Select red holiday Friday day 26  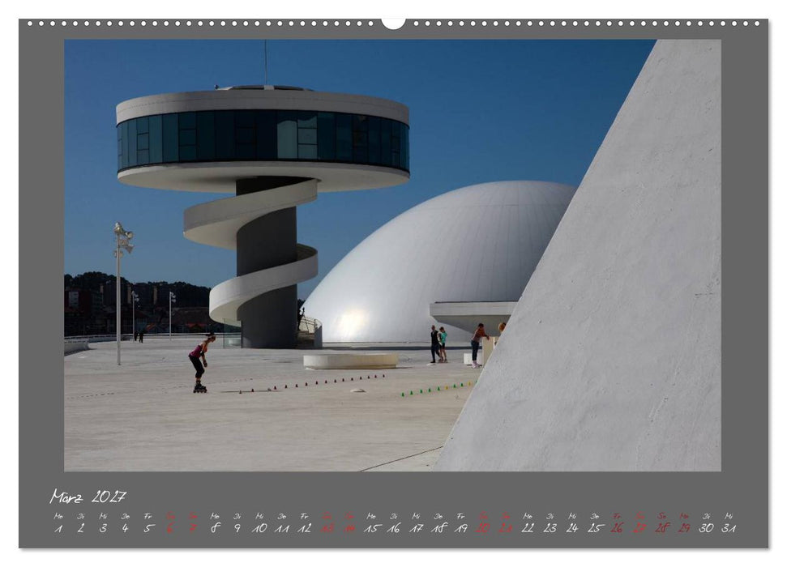[618, 528]
